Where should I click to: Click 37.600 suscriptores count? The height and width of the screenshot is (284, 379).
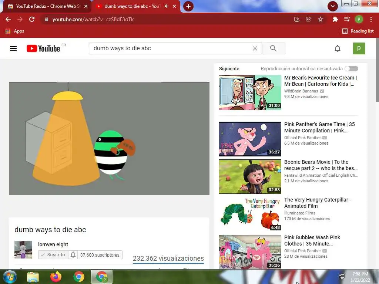pos(100,255)
